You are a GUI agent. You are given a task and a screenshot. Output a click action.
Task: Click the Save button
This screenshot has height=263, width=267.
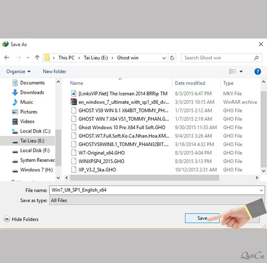coord(202,218)
